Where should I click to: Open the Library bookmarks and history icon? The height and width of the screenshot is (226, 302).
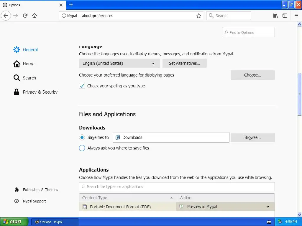[x=275, y=16]
